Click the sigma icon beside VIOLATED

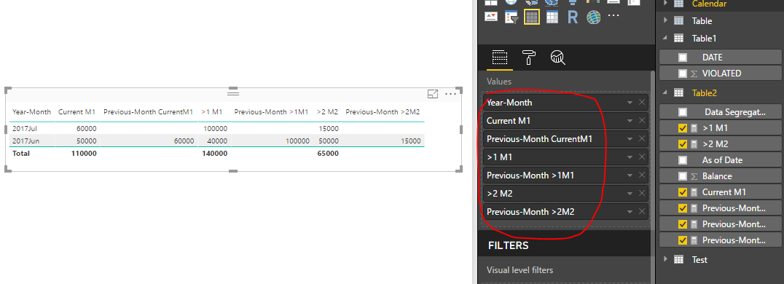point(694,74)
